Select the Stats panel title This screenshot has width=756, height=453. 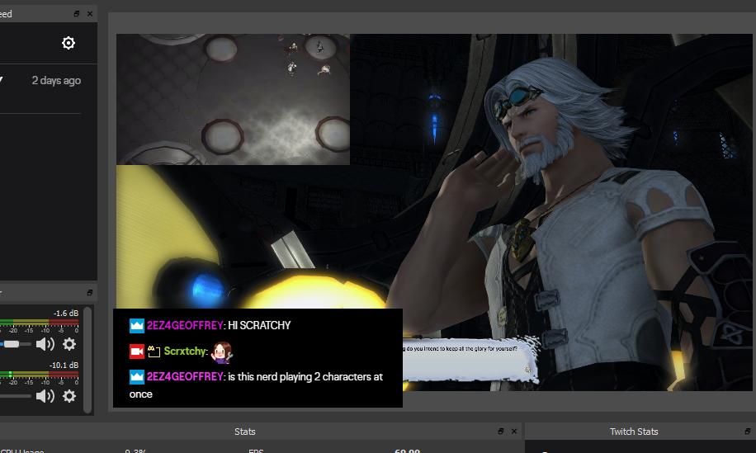pos(245,432)
